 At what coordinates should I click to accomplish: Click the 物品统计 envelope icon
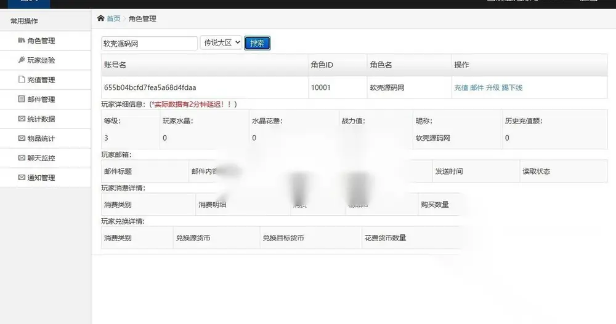coord(22,138)
